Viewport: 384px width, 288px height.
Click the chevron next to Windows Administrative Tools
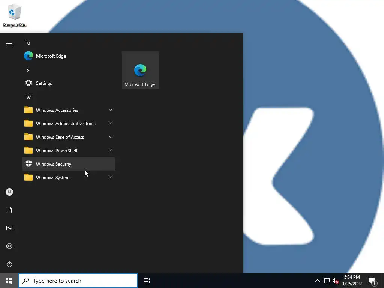click(x=110, y=123)
